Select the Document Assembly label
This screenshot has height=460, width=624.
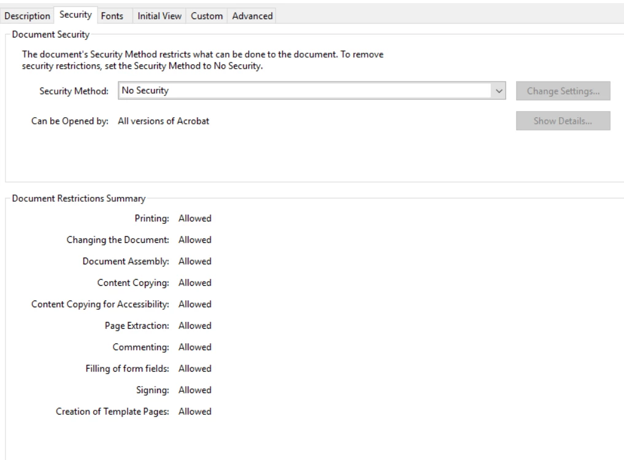coord(126,261)
